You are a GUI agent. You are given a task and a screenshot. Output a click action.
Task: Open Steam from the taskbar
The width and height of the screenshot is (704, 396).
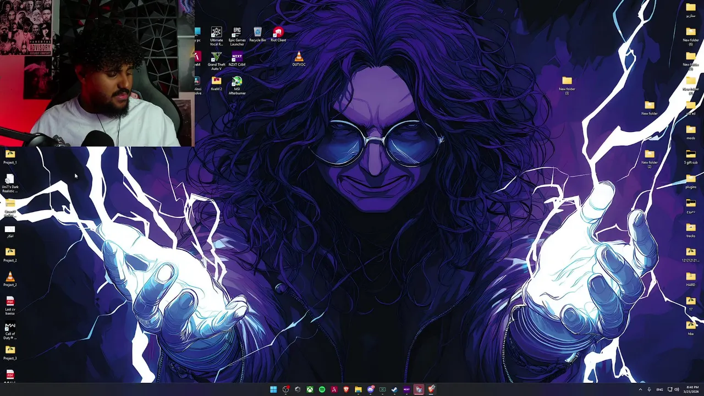(394, 389)
